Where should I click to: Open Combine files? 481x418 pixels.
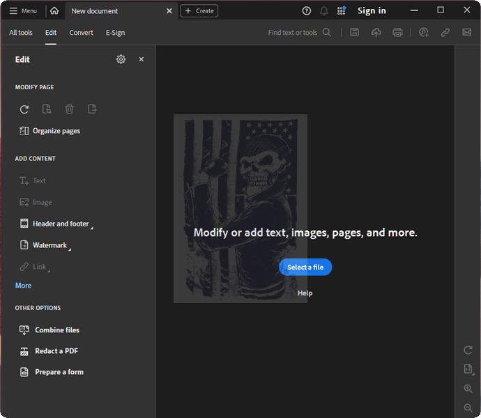[49, 330]
